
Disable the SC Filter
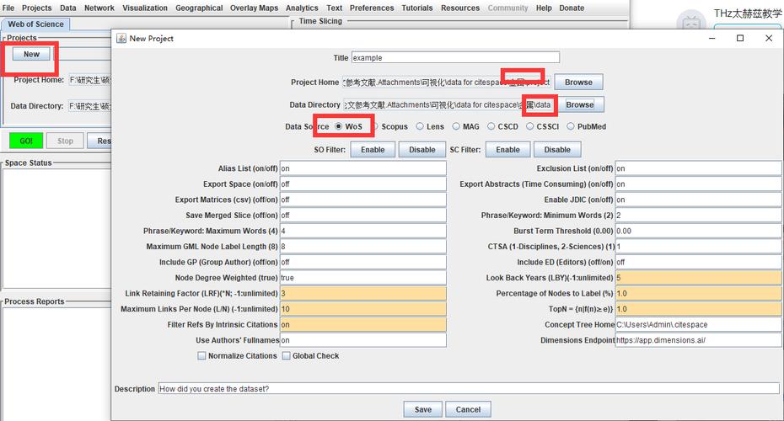click(557, 149)
